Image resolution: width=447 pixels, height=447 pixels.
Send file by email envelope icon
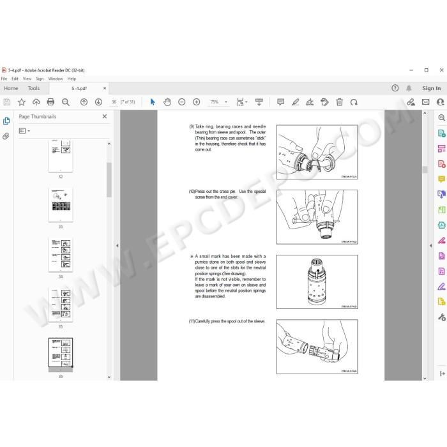click(426, 102)
